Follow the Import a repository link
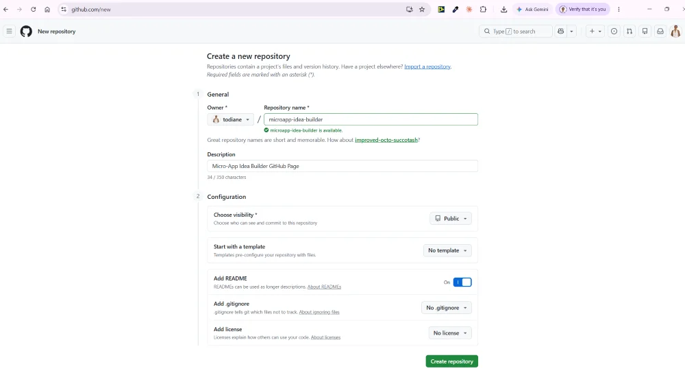685x384 pixels. [427, 67]
